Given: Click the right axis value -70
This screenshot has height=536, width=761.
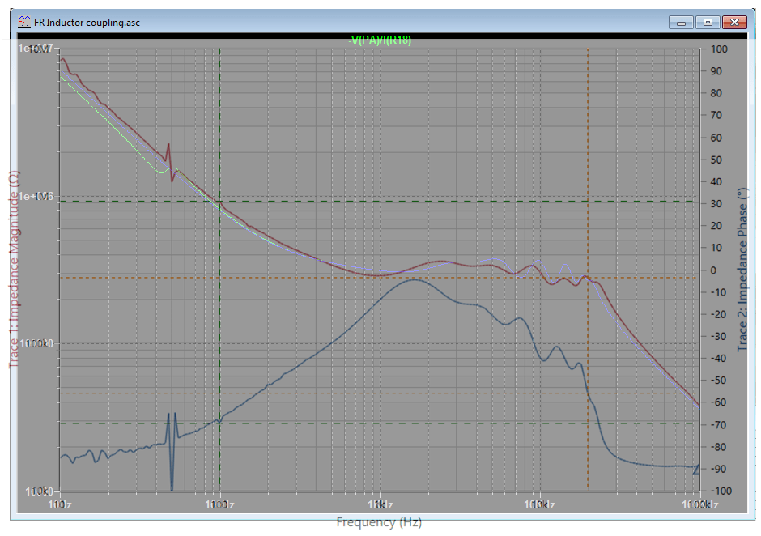Looking at the screenshot, I should (718, 425).
